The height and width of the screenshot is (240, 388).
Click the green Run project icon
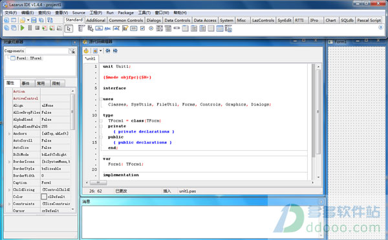click(23, 28)
